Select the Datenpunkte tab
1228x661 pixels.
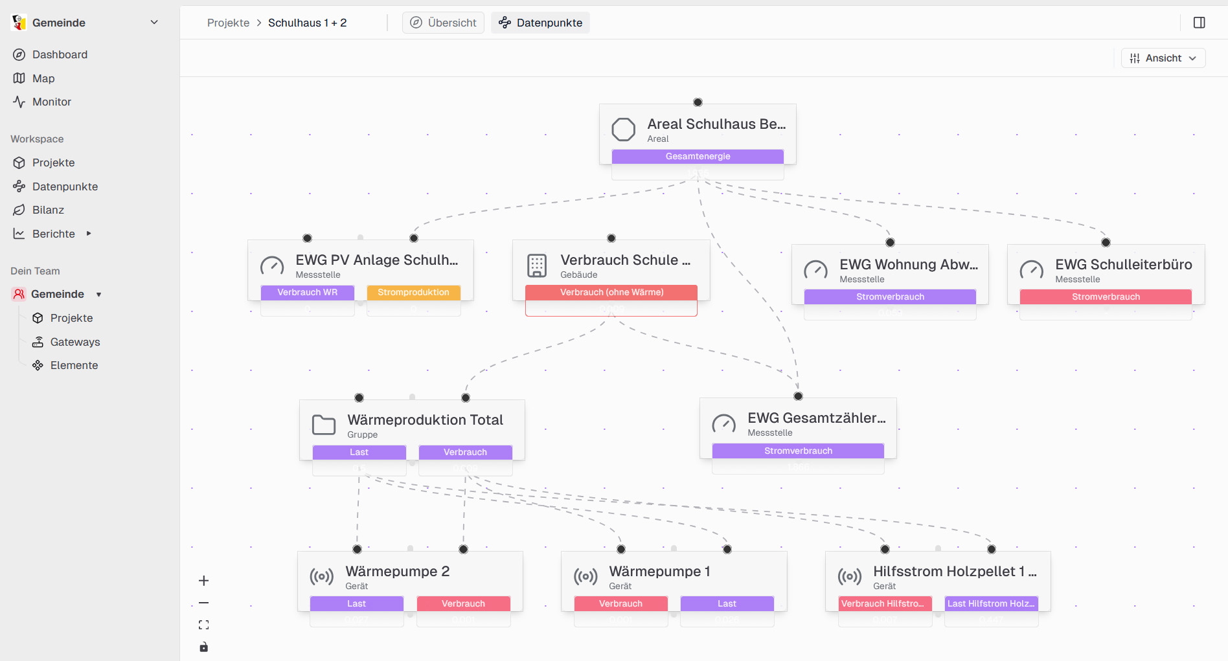click(540, 23)
